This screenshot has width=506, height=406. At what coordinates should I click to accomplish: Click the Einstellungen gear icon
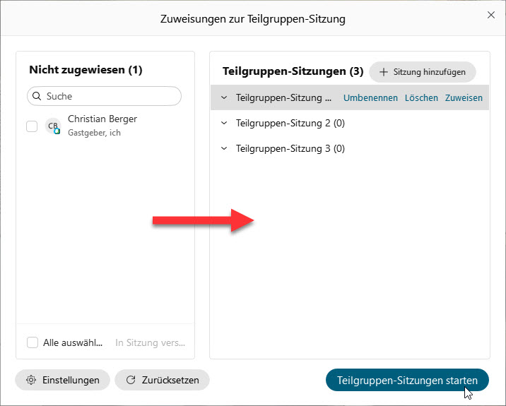point(30,380)
